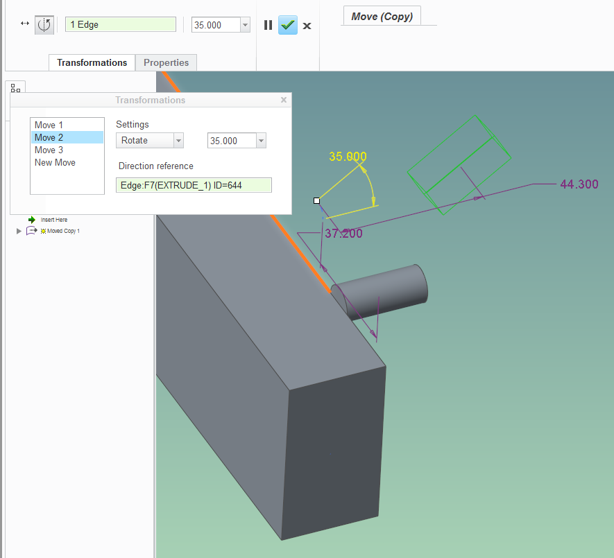Viewport: 614px width, 558px height.
Task: Expand the Moved Copy 1 tree node
Action: [x=19, y=231]
